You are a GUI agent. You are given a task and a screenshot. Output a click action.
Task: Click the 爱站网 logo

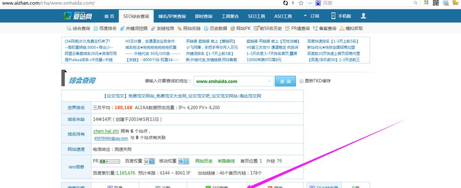78,16
